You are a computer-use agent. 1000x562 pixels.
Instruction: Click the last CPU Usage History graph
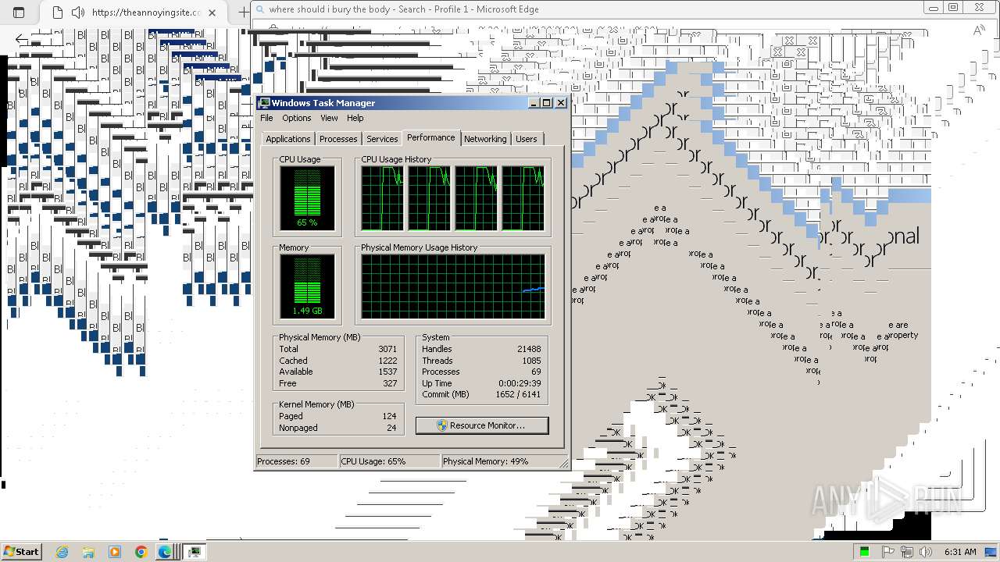click(523, 198)
